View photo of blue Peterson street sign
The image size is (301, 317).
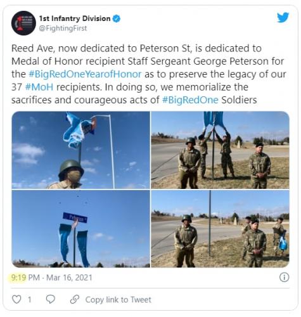tap(80, 229)
